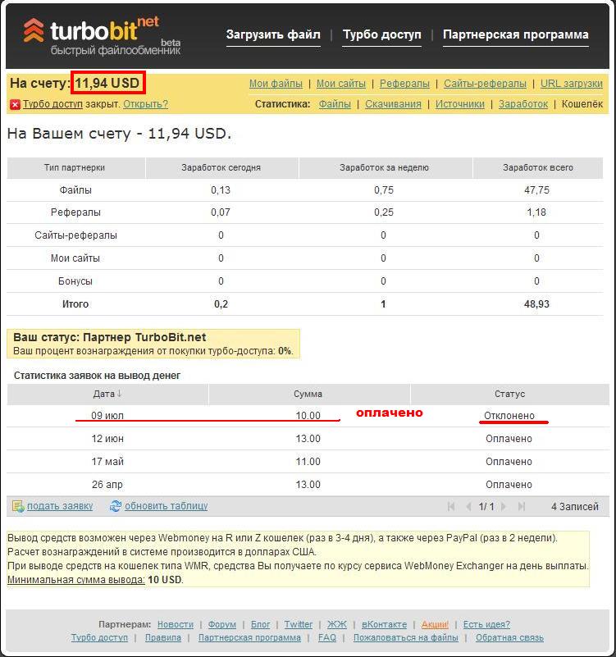Open Загрузить файл in top navigation
616x657 pixels.
coord(273,34)
